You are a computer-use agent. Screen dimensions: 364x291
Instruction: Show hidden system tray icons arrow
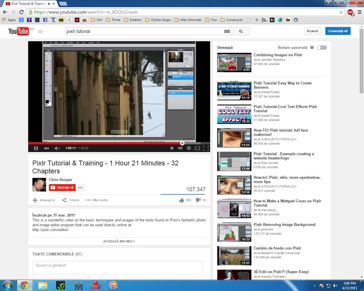click(314, 286)
